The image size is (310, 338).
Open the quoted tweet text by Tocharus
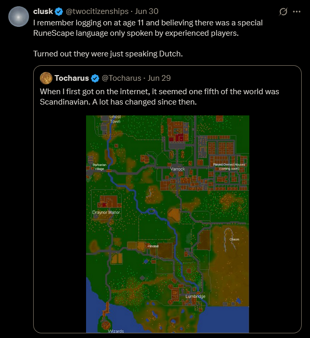tap(159, 97)
